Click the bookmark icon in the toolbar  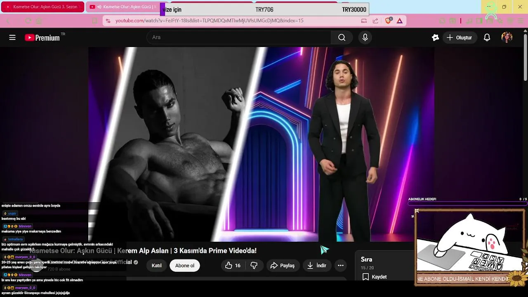(x=94, y=21)
